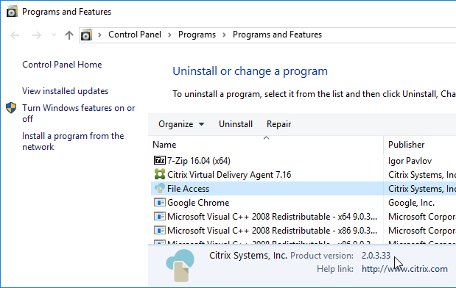
Task: Click the 7-Zip program icon in list
Action: click(x=159, y=160)
